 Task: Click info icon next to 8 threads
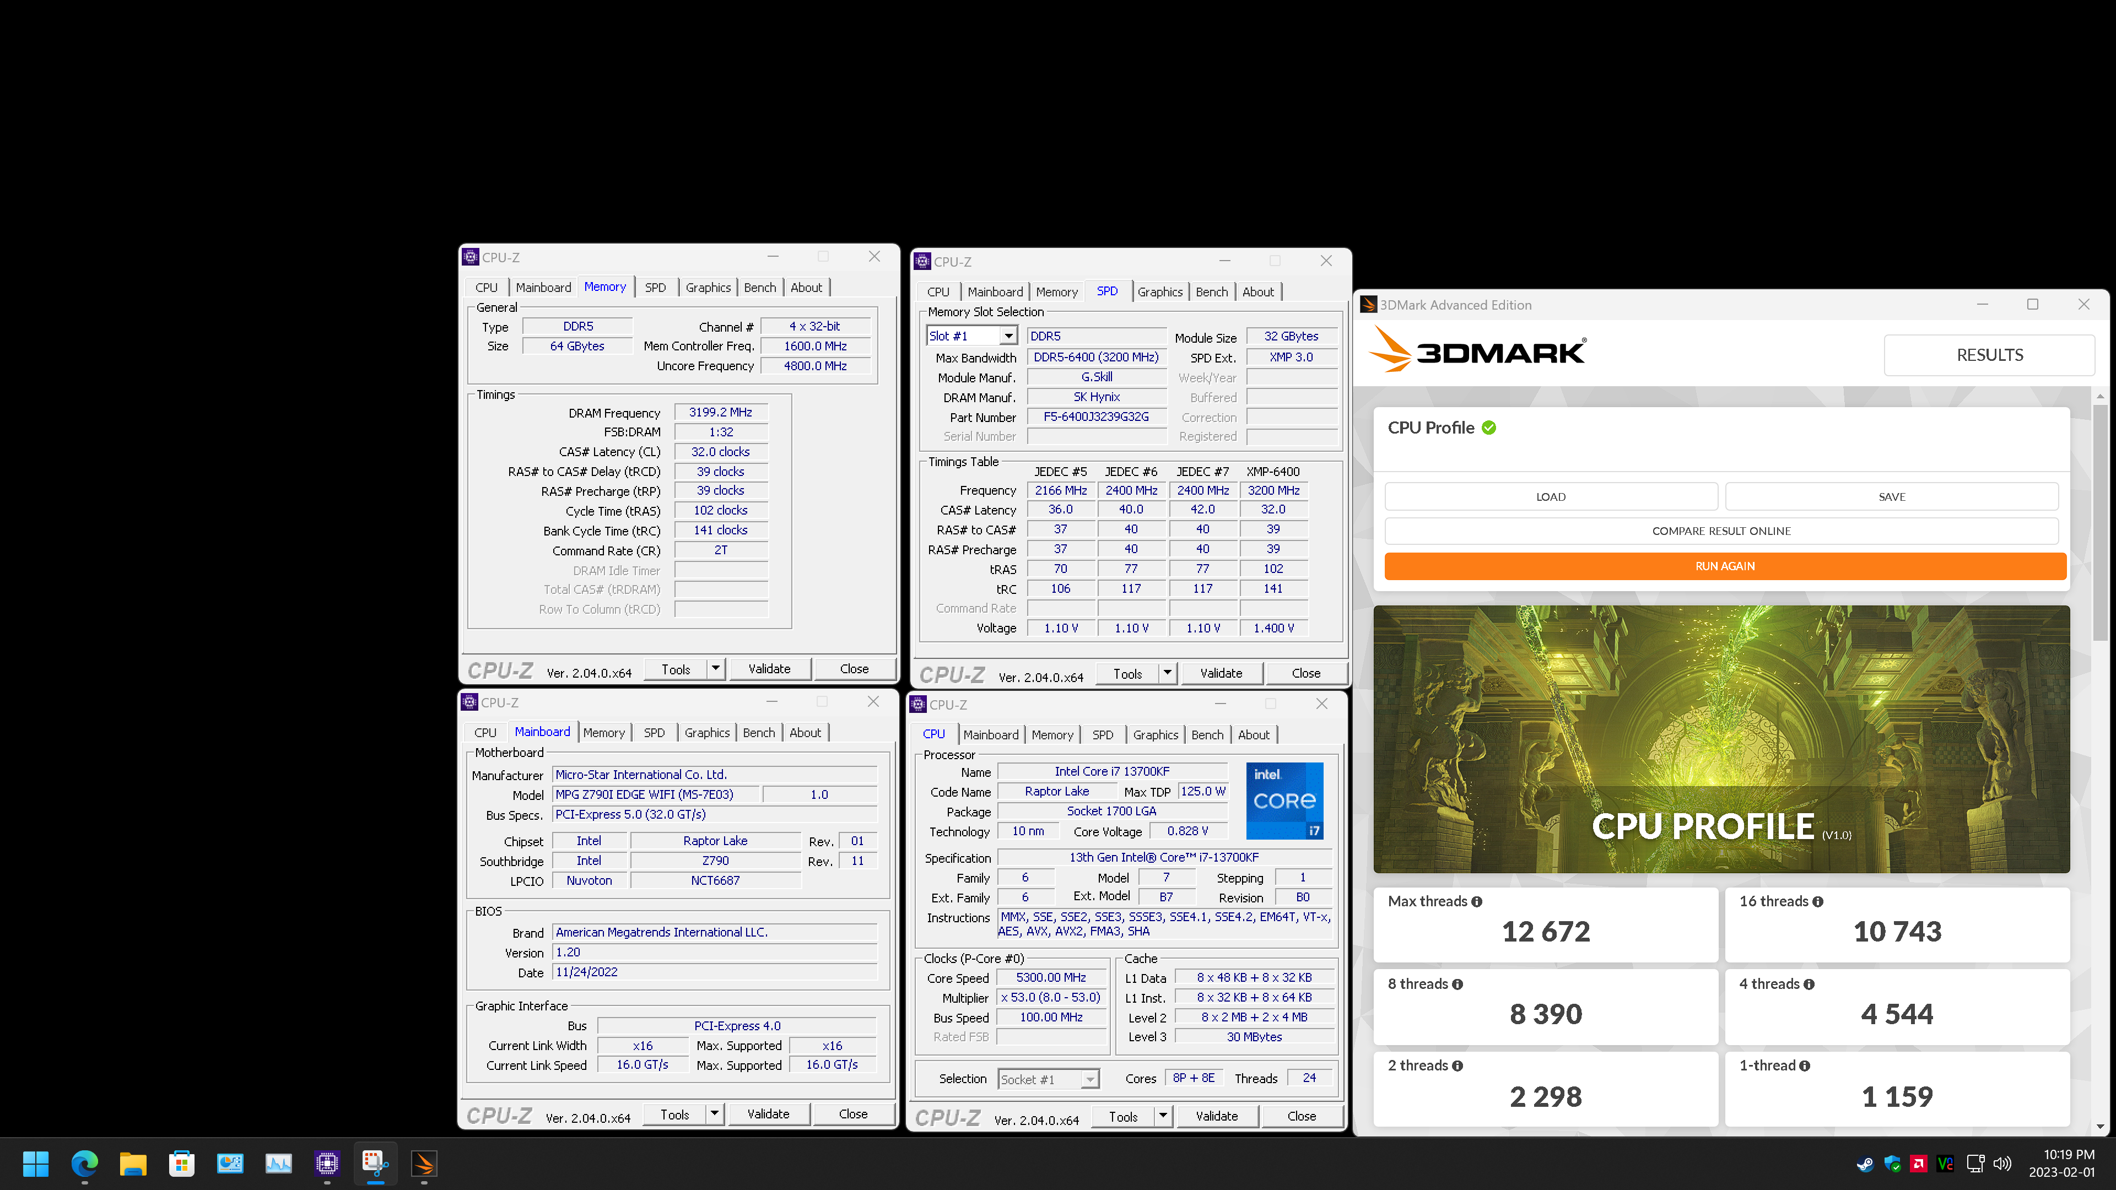[1457, 985]
